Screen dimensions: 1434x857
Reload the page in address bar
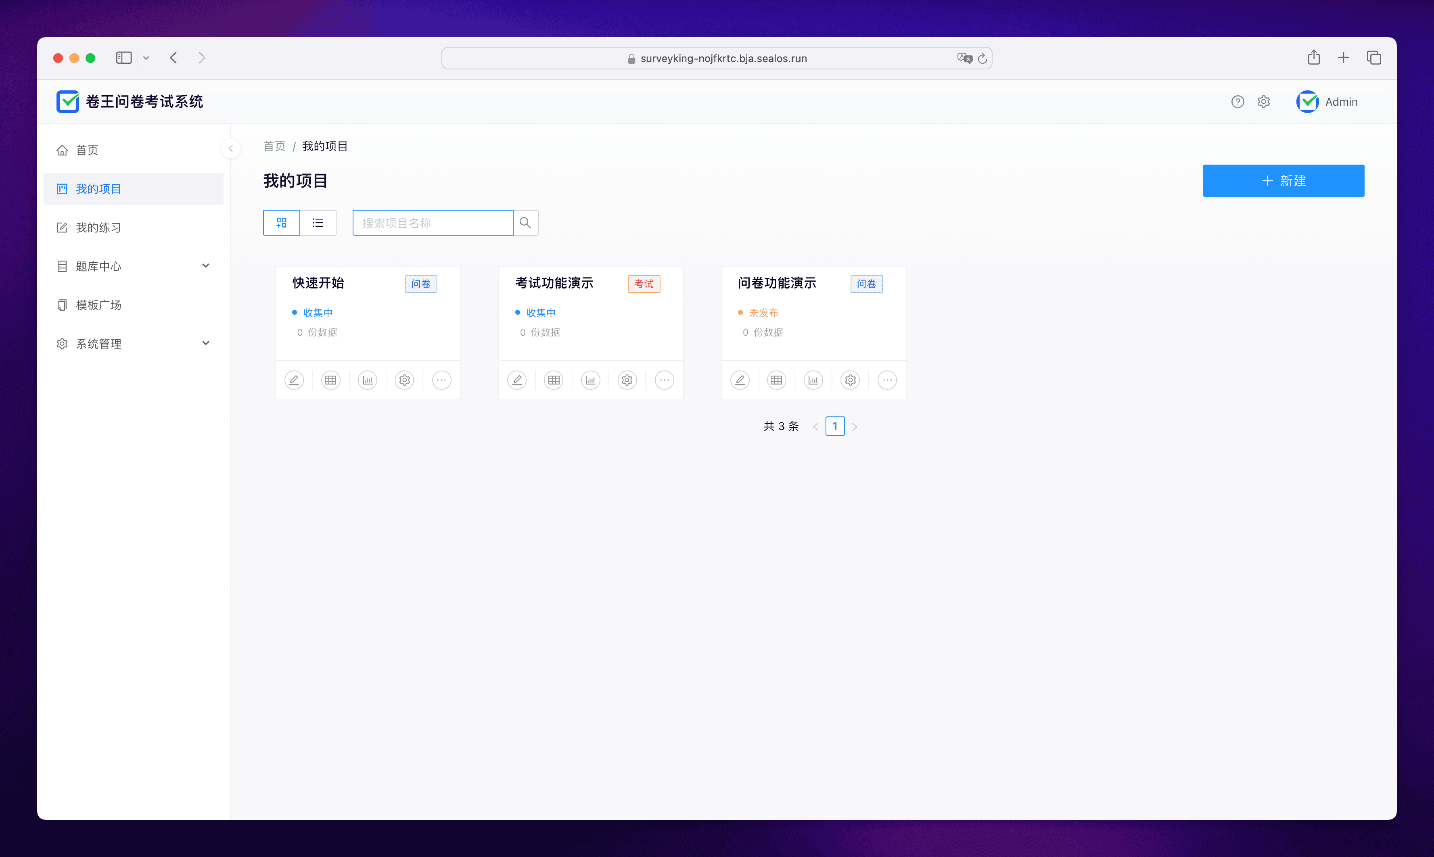click(982, 59)
